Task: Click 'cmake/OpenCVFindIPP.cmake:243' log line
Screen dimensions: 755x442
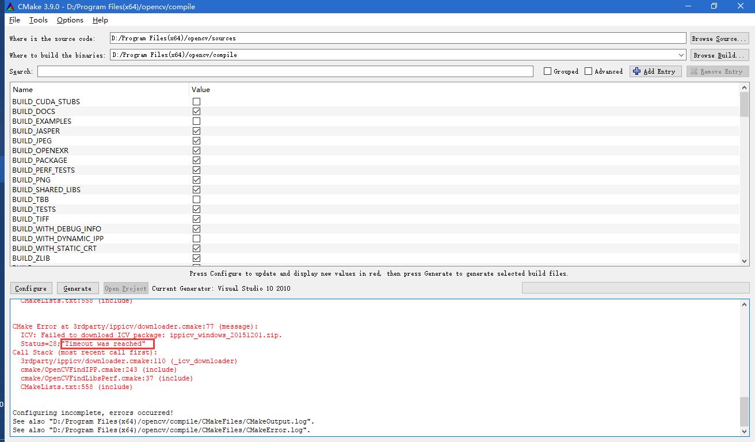Action: [98, 369]
